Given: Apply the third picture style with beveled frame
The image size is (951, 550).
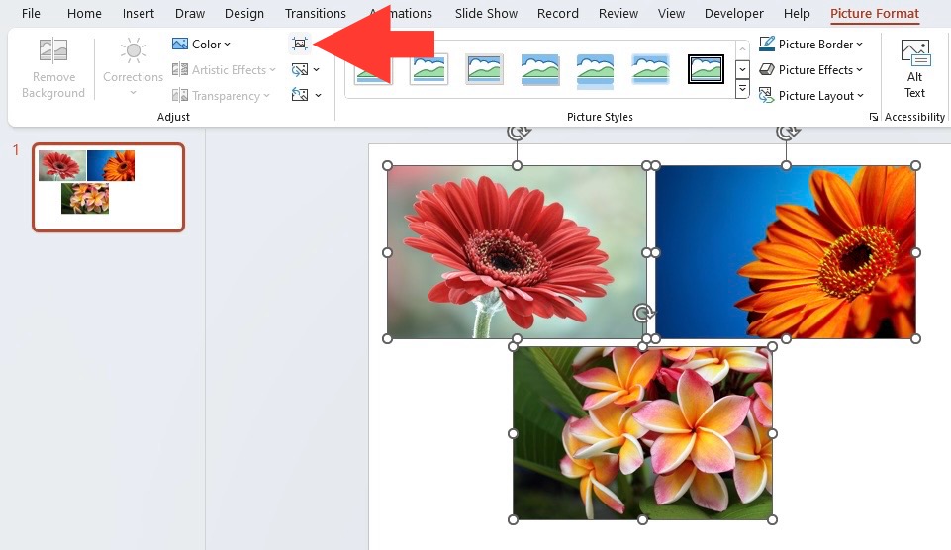Looking at the screenshot, I should (x=484, y=68).
